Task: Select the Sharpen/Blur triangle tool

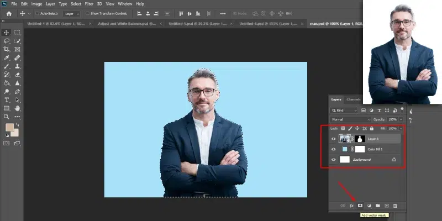Action: 17,83
